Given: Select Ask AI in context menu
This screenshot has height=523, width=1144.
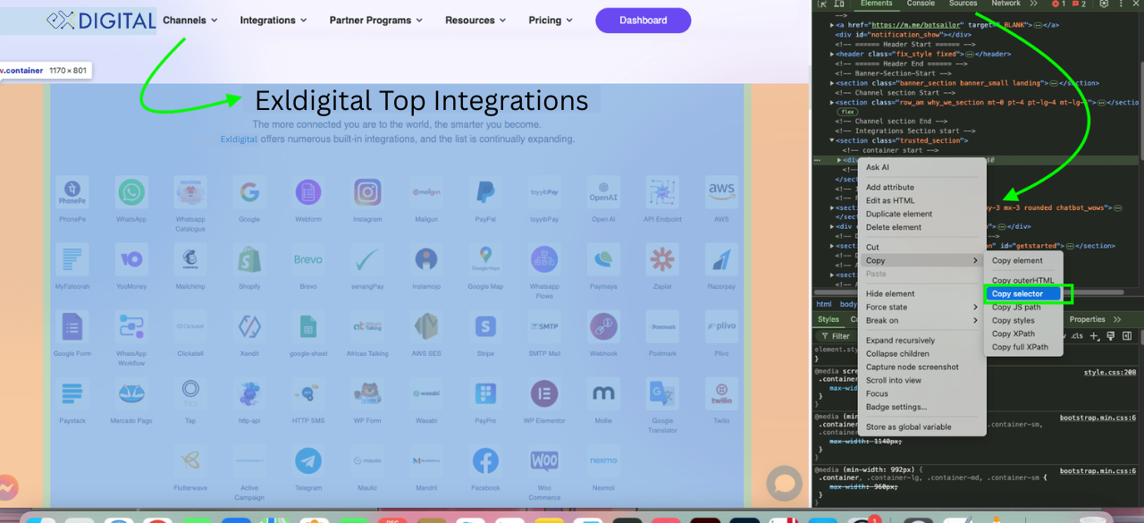Looking at the screenshot, I should pos(921,167).
